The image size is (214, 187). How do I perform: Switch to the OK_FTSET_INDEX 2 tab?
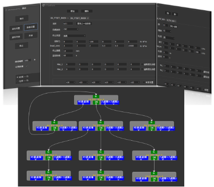tap(79, 18)
